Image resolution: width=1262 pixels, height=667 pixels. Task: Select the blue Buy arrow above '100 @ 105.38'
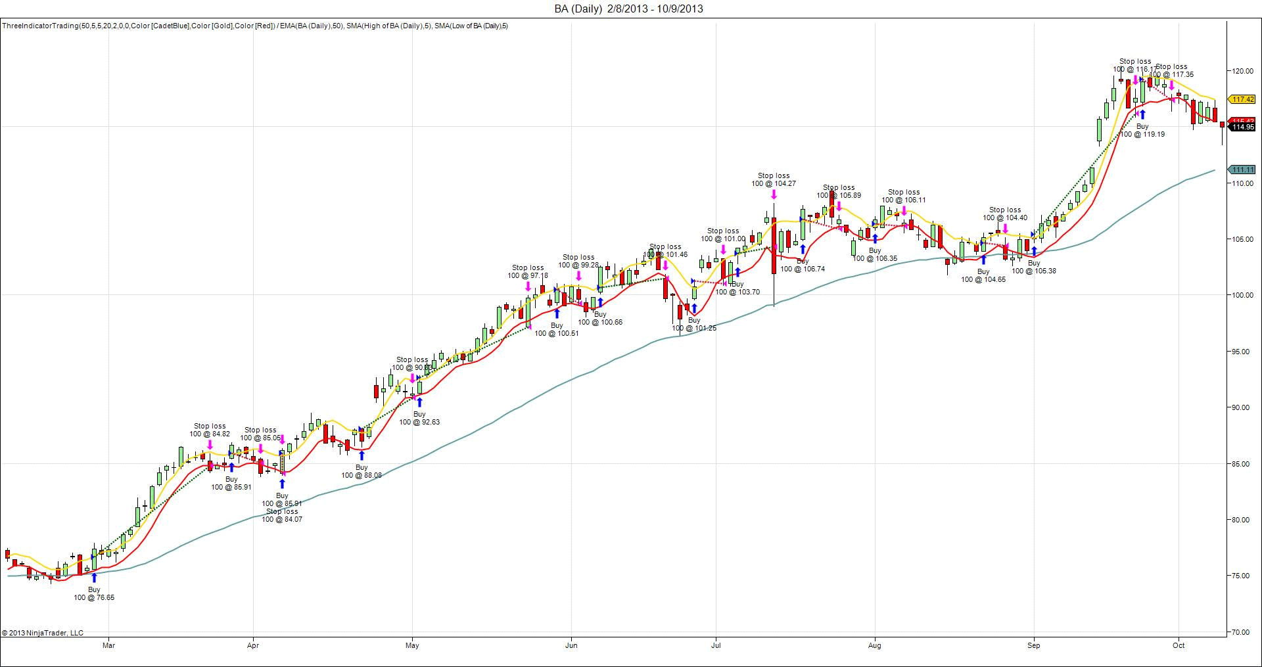(1034, 251)
